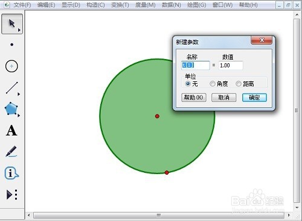The height and width of the screenshot is (221, 302).
Task: Open the 帮助(H) menu
Action: 248,5
